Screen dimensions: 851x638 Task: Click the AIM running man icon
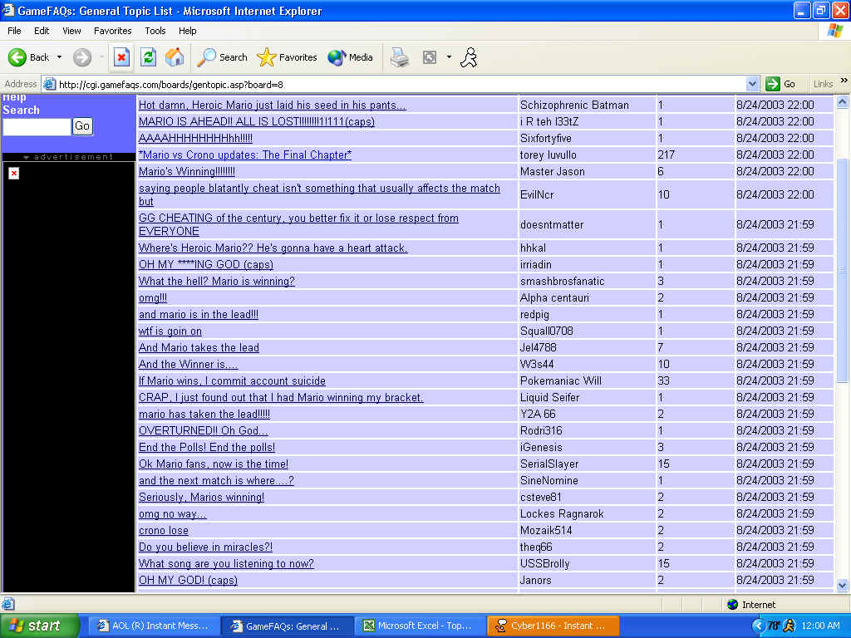[x=469, y=57]
